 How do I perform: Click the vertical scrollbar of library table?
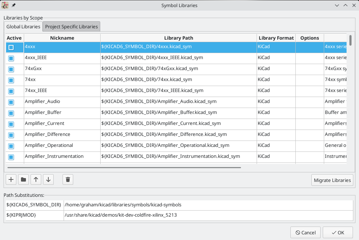tap(350, 40)
